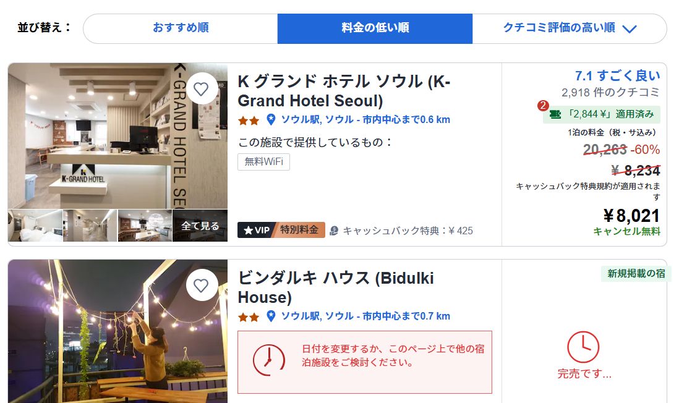Click the VIP 特別料金 badge
This screenshot has height=403, width=679.
tap(281, 230)
